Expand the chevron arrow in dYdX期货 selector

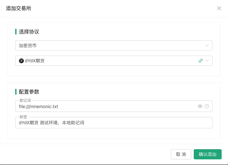[207, 61]
